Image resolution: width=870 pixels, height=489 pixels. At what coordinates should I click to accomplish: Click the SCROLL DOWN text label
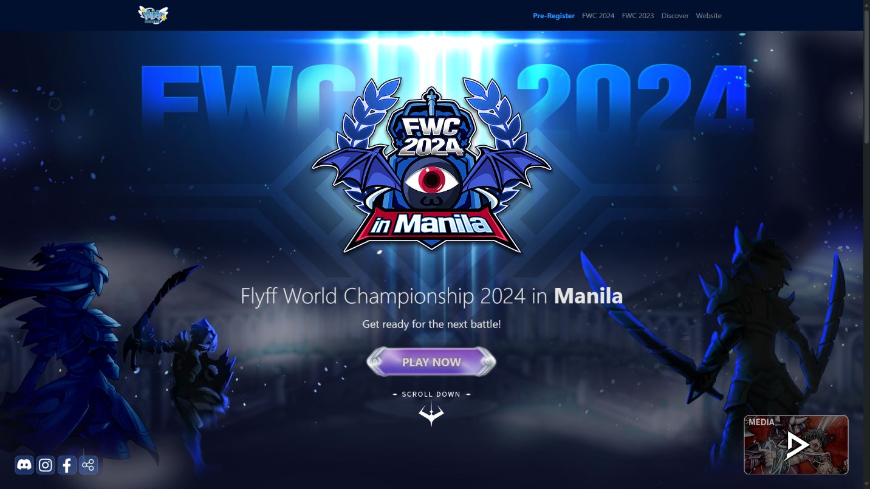coord(431,394)
